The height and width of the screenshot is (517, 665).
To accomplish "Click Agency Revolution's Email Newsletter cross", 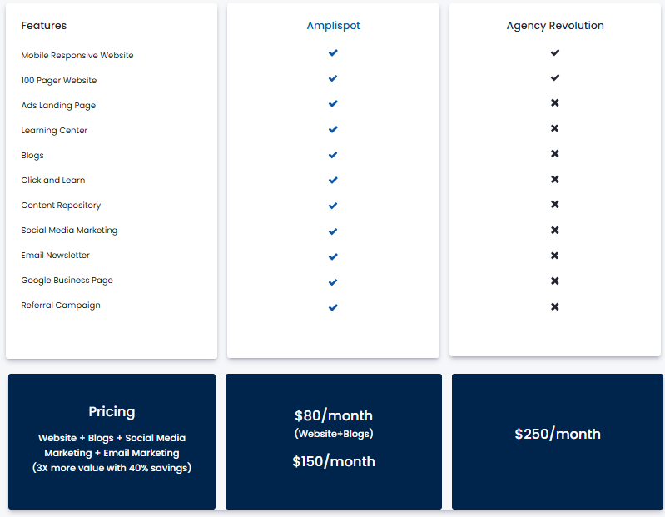I will pyautogui.click(x=555, y=256).
